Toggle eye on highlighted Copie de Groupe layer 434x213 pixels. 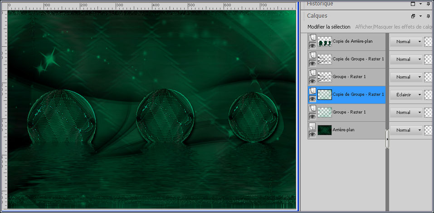pyautogui.click(x=312, y=99)
